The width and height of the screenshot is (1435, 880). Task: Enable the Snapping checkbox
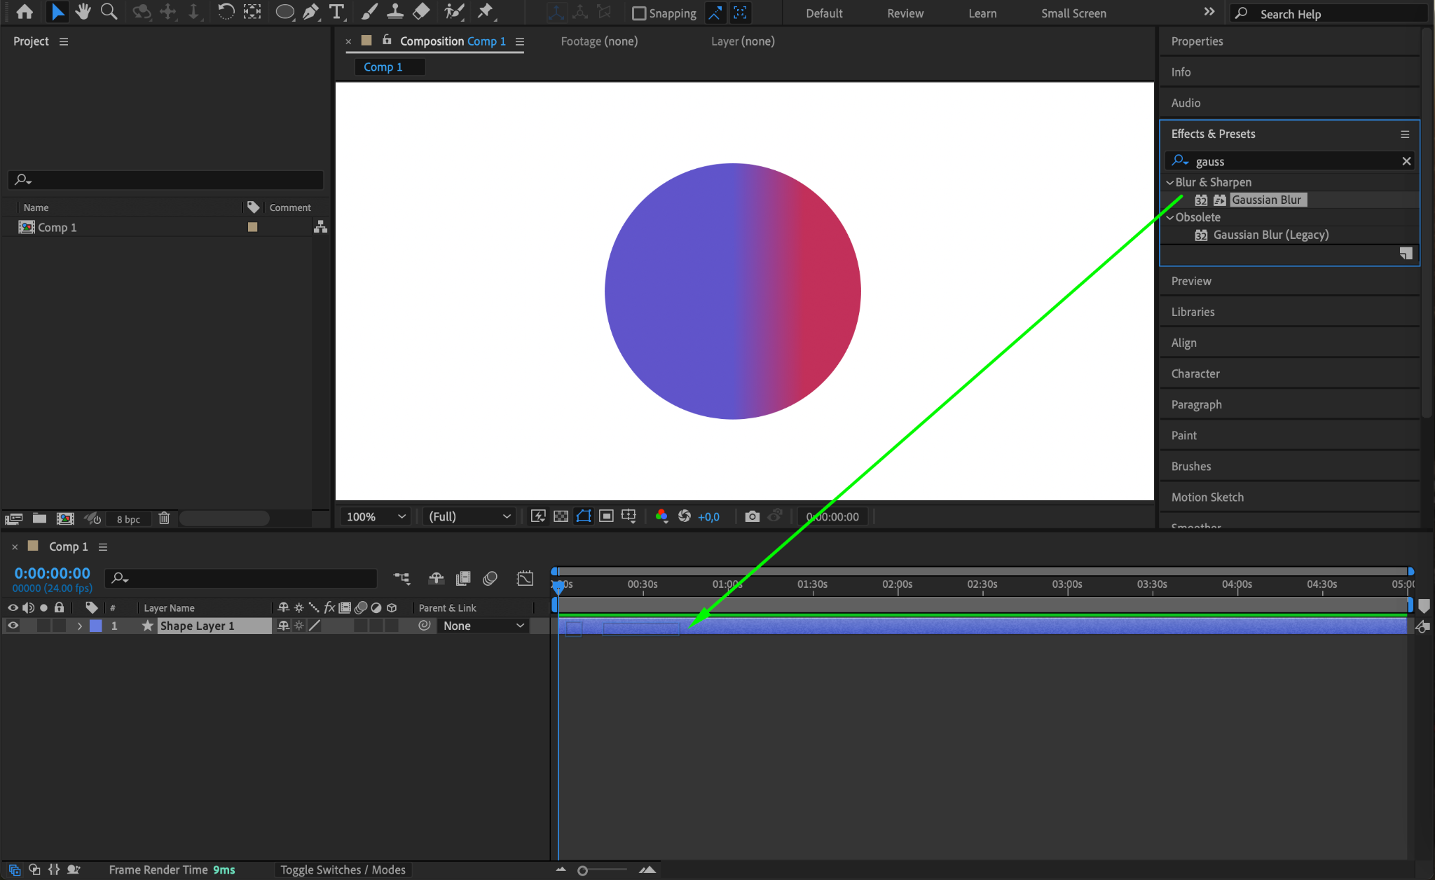[639, 13]
